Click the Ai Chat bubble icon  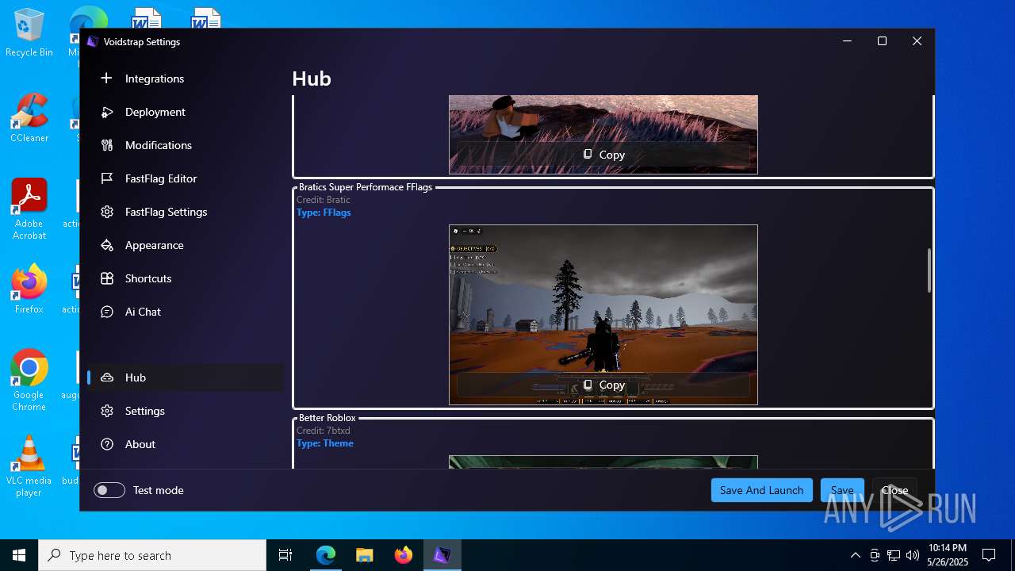click(x=107, y=312)
